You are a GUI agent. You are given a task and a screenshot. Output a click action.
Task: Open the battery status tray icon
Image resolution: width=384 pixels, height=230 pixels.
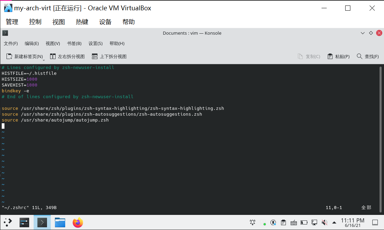(304, 222)
